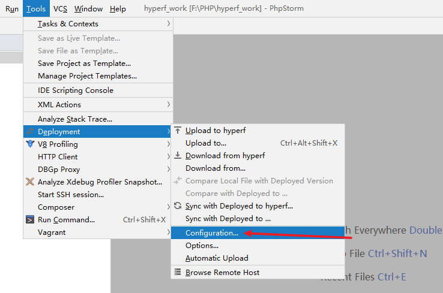Expand Vagrant submenu arrow
Viewport: 443px width, 293px height.
169,232
